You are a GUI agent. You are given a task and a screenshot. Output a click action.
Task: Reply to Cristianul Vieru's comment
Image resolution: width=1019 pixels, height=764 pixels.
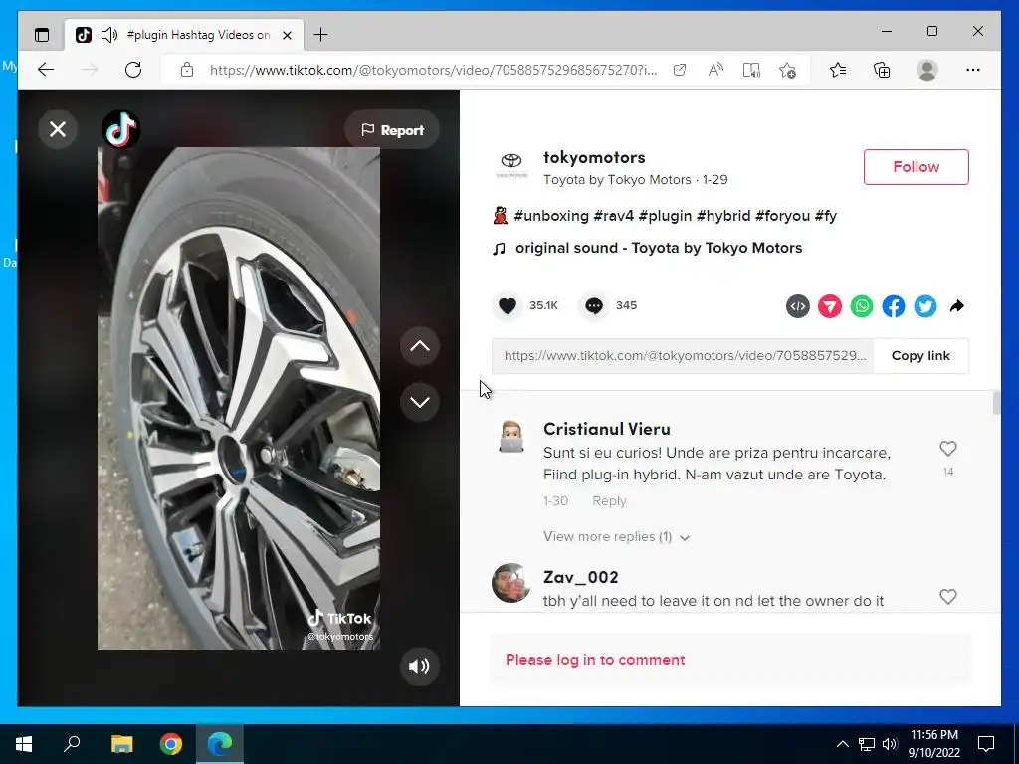[609, 501]
